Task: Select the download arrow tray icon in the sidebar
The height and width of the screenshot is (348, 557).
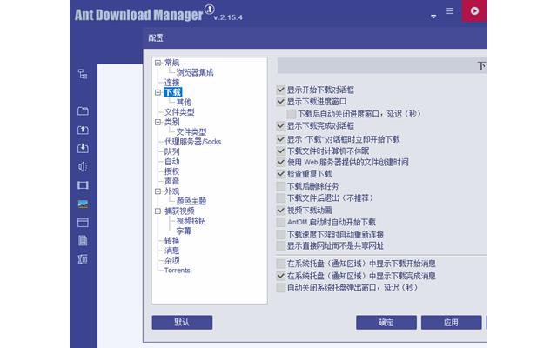Action: (83, 148)
